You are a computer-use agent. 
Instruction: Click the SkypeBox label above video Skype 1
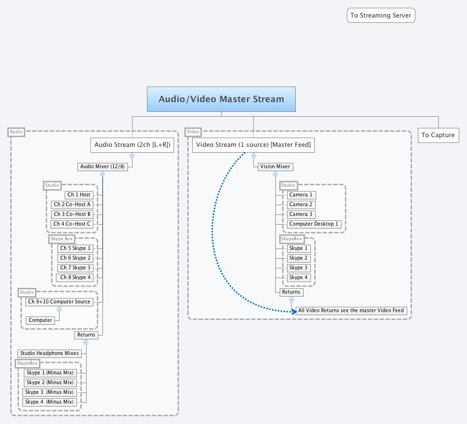tap(291, 239)
